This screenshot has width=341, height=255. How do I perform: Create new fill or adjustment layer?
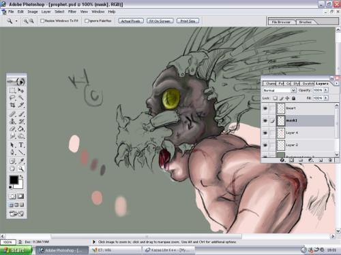click(x=310, y=160)
